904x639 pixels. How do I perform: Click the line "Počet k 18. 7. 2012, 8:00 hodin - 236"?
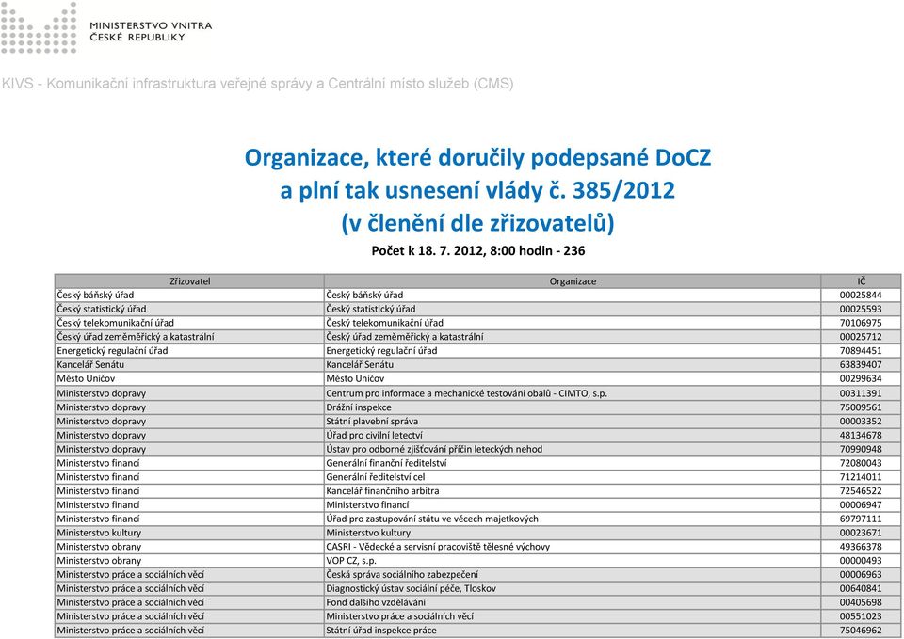[x=478, y=250]
